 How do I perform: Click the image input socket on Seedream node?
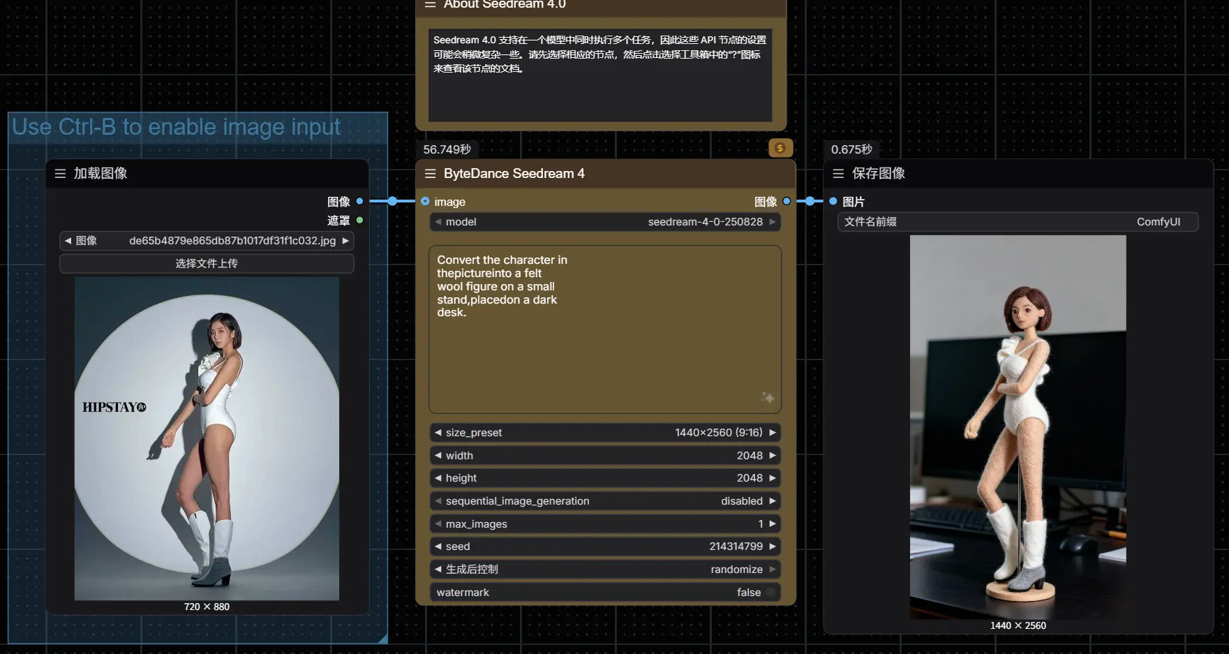pos(425,202)
